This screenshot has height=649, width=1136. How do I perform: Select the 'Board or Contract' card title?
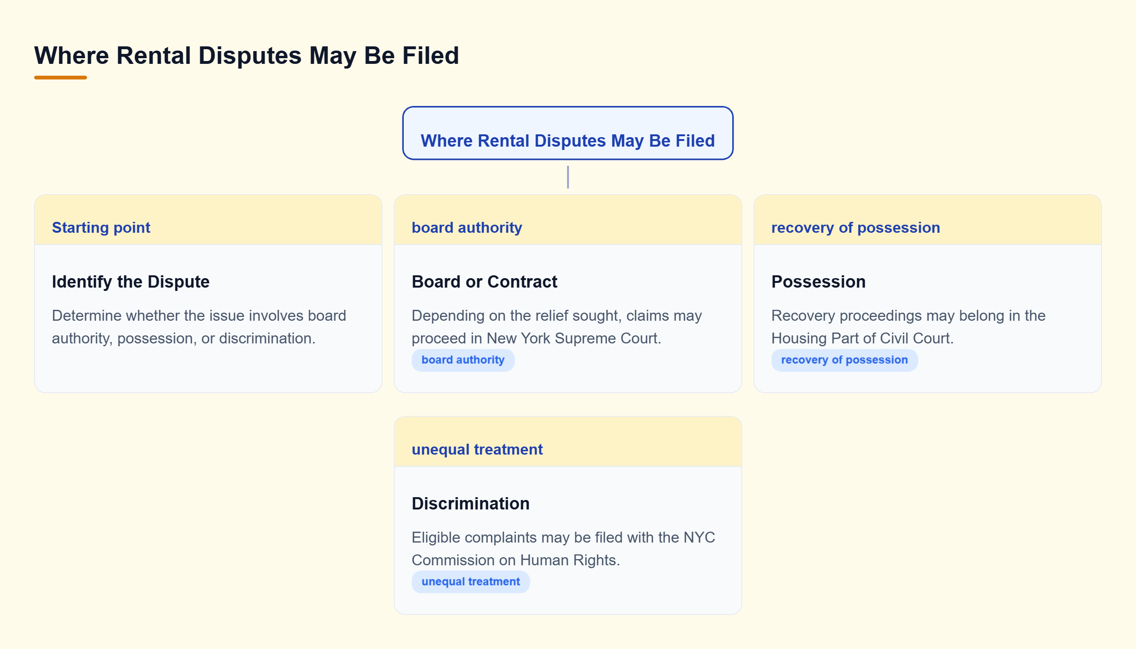(x=484, y=281)
